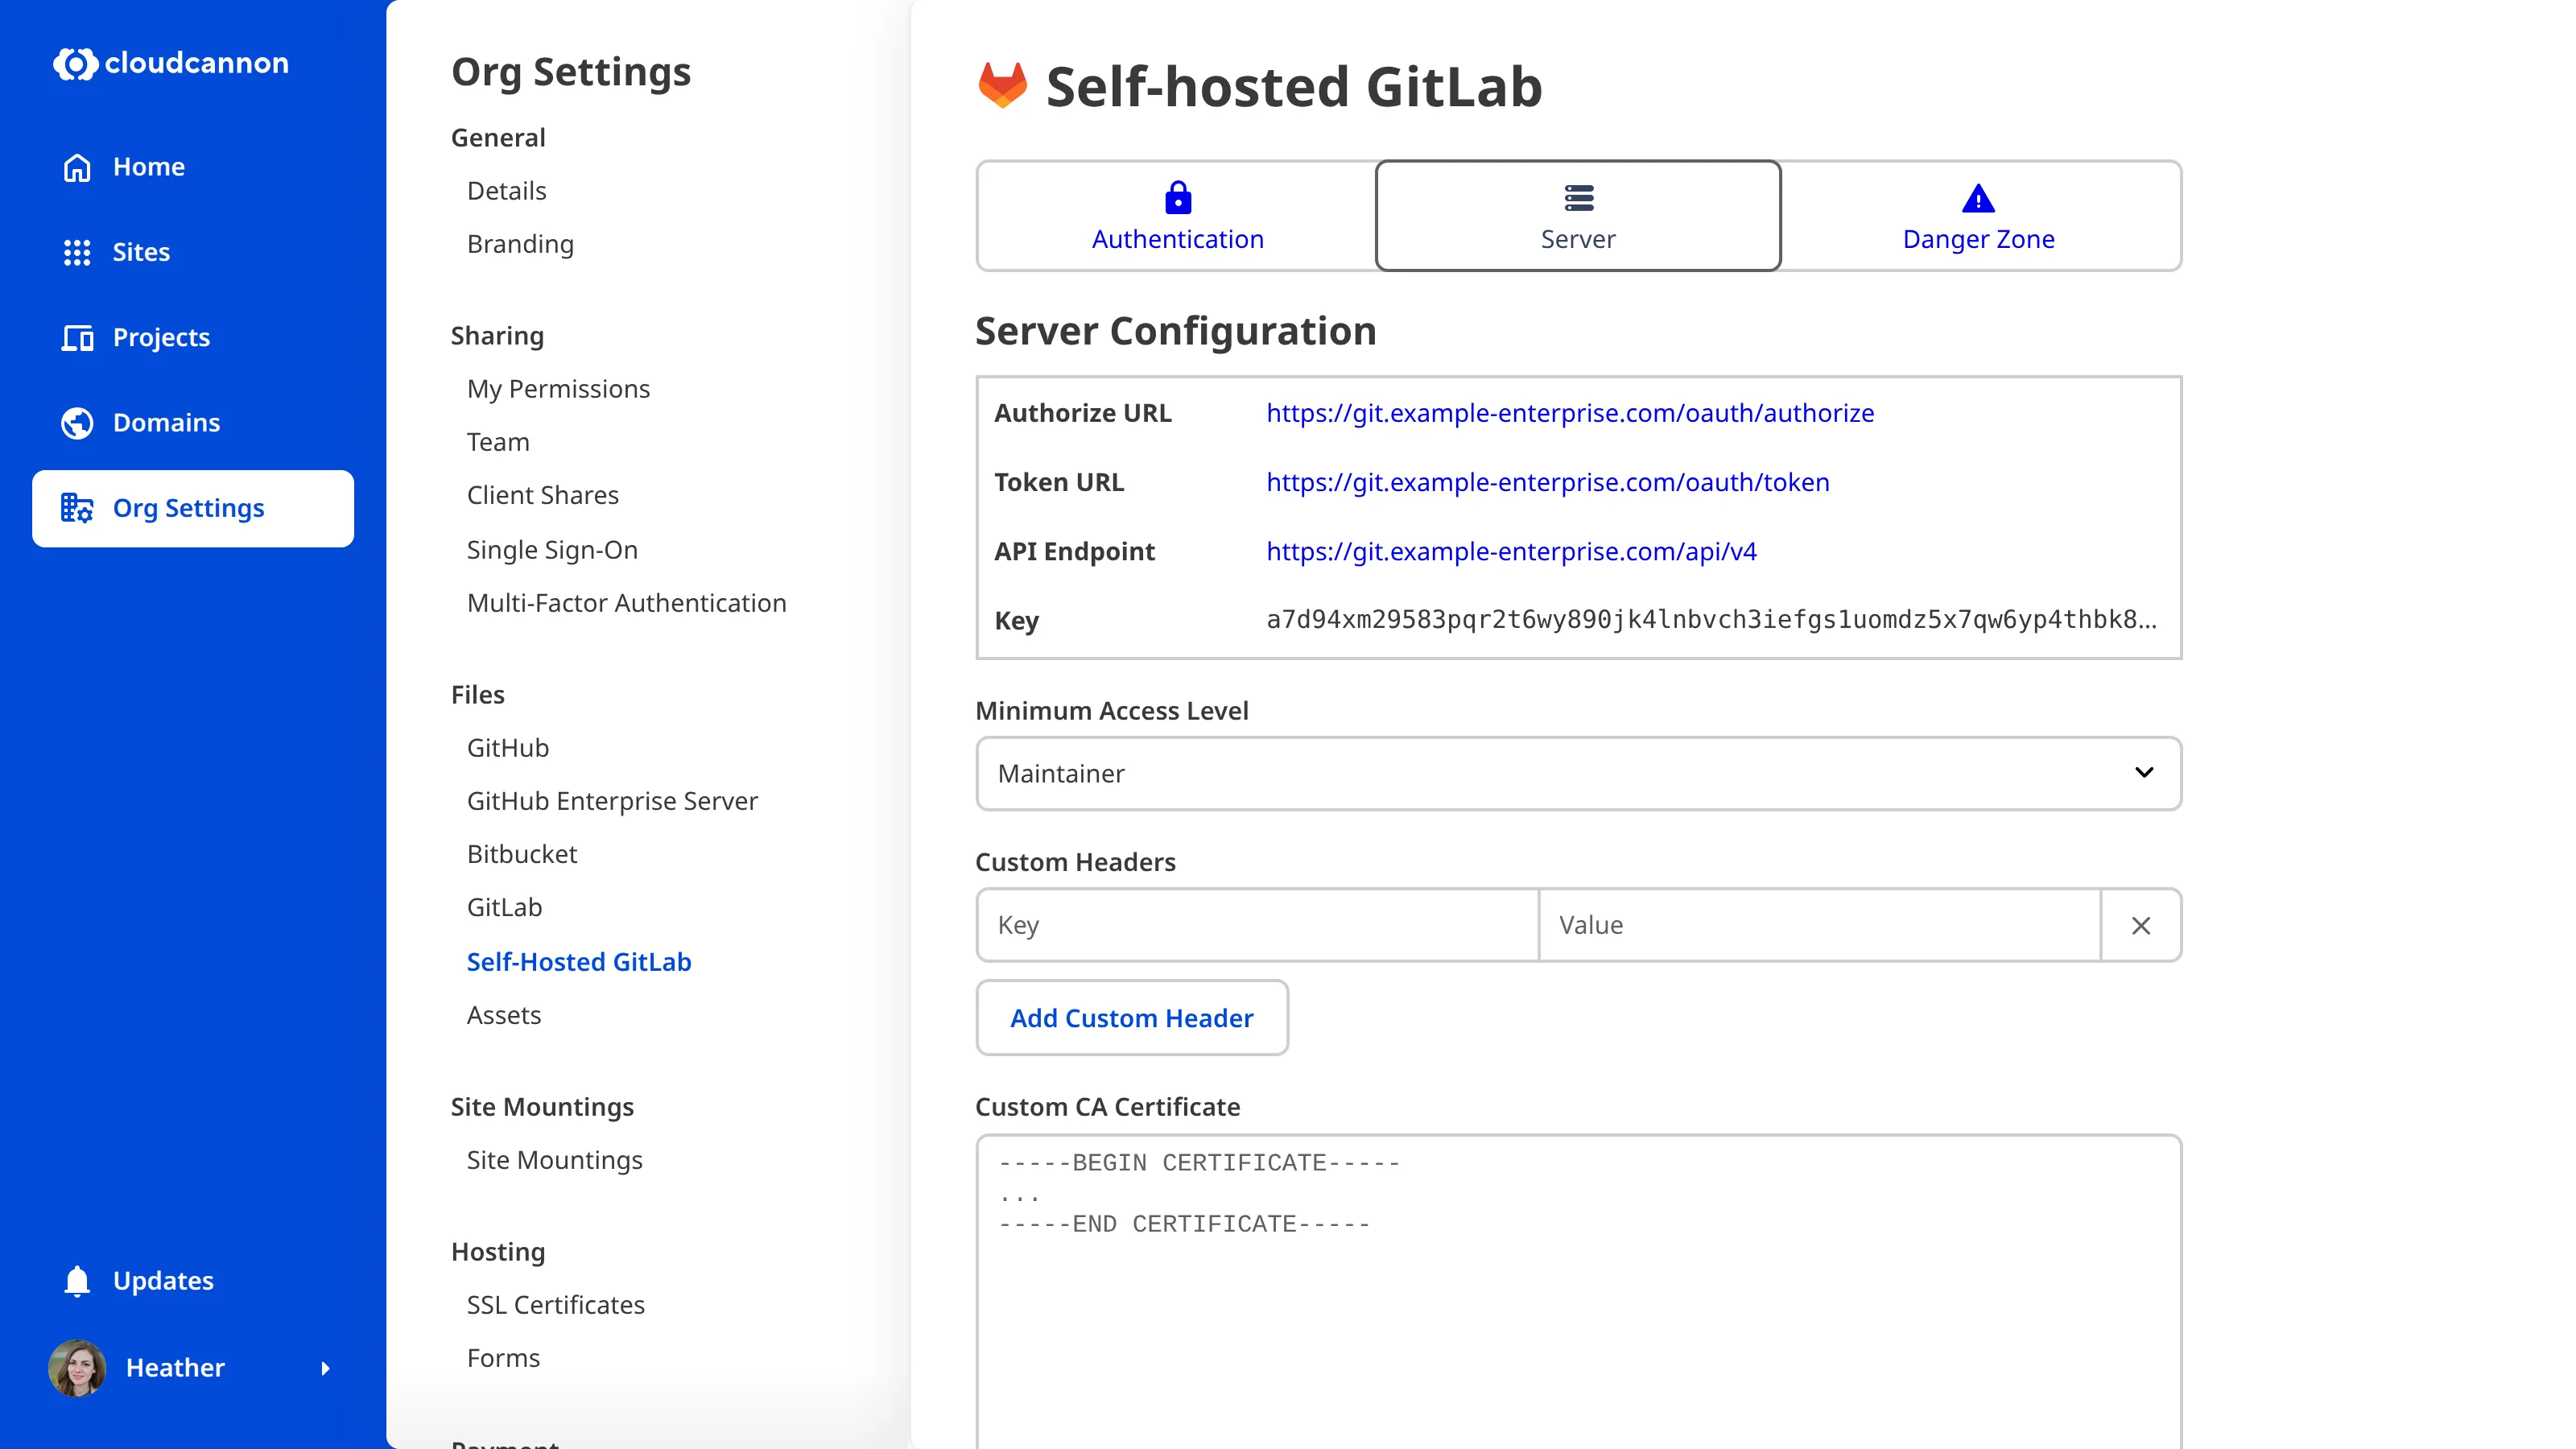Click Heather's profile avatar
Viewport: 2576px width, 1449px height.
[77, 1368]
